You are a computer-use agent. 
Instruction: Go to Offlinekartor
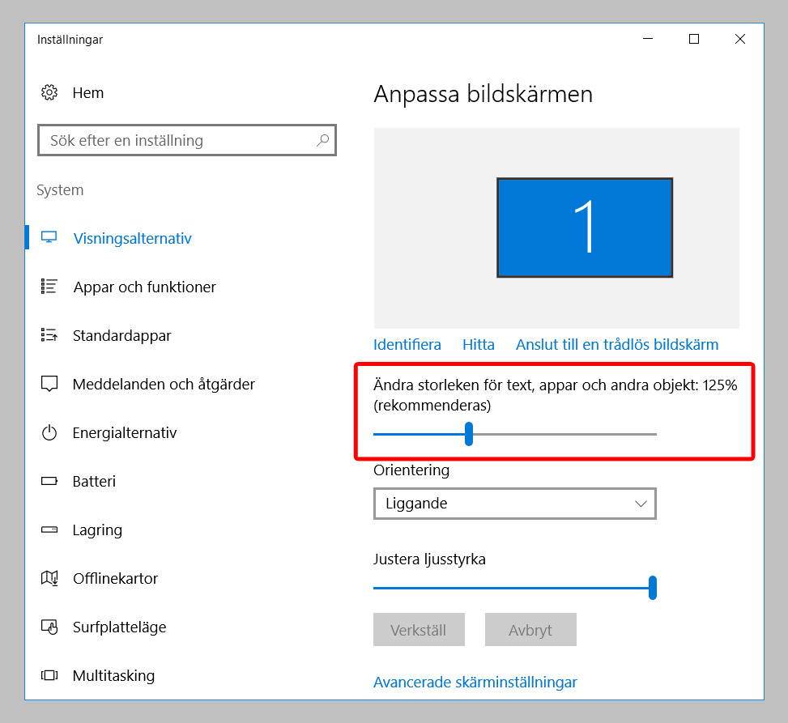coord(115,578)
